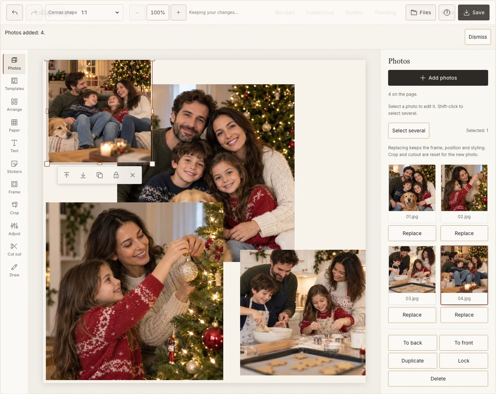Click the To back button

pos(413,343)
